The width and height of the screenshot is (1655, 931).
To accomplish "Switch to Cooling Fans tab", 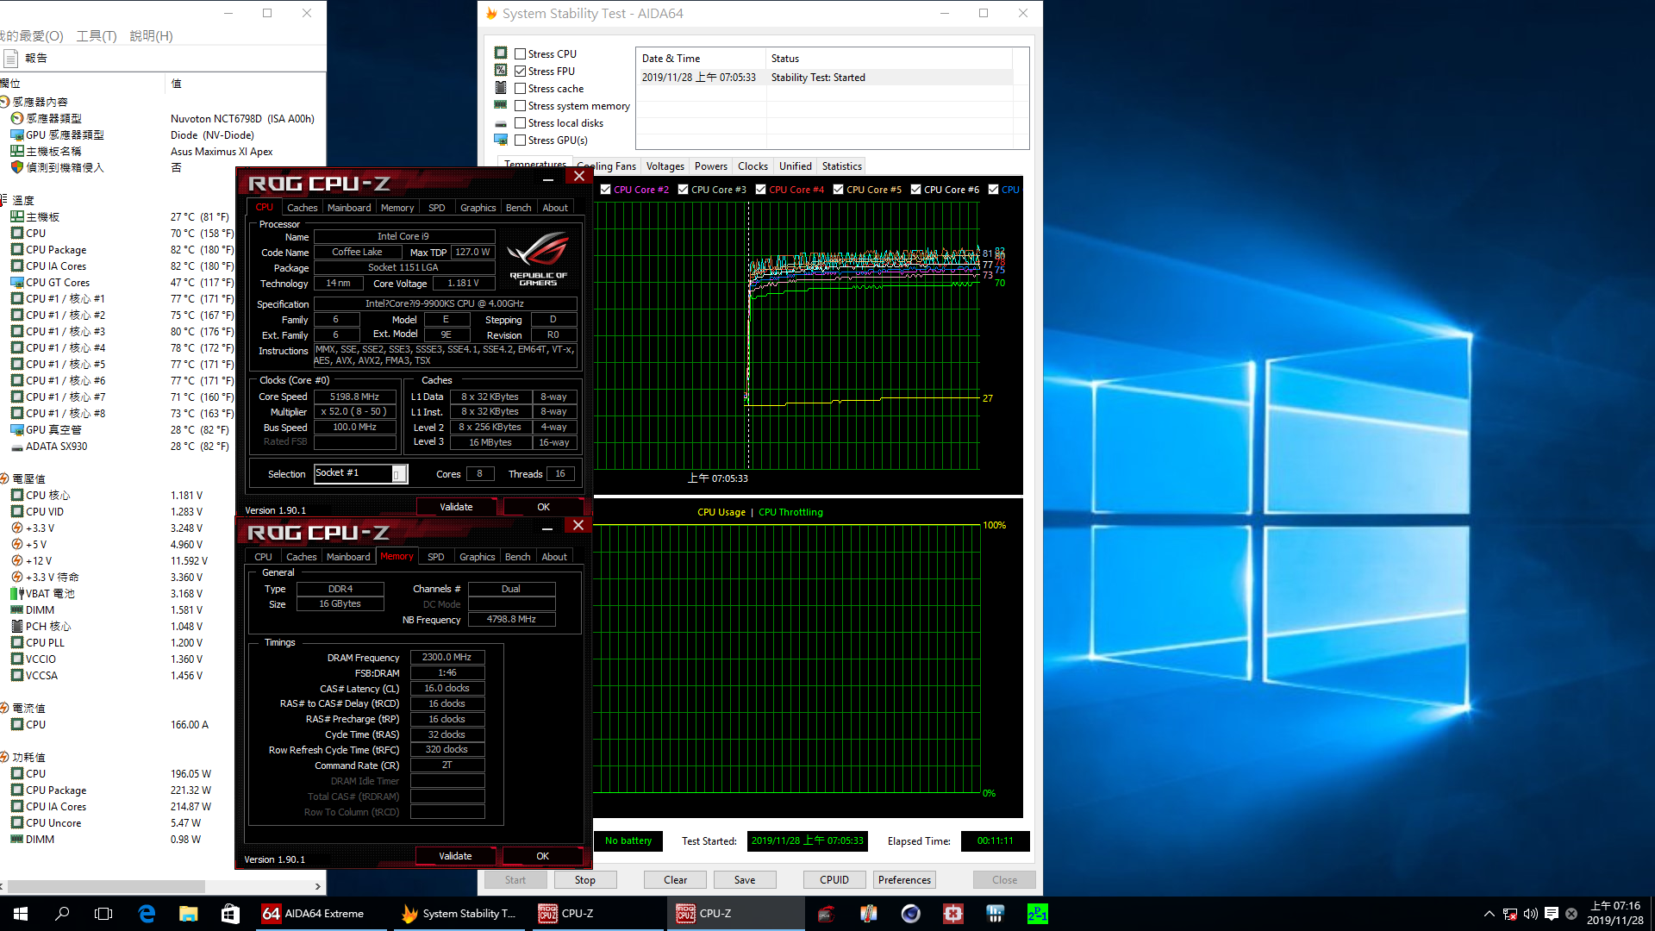I will pyautogui.click(x=606, y=166).
